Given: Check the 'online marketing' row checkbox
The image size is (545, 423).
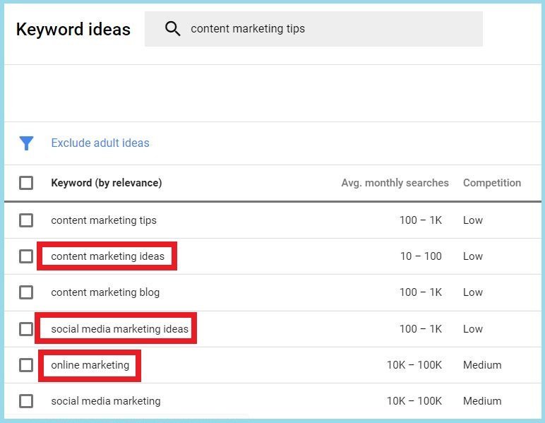Looking at the screenshot, I should coord(26,365).
